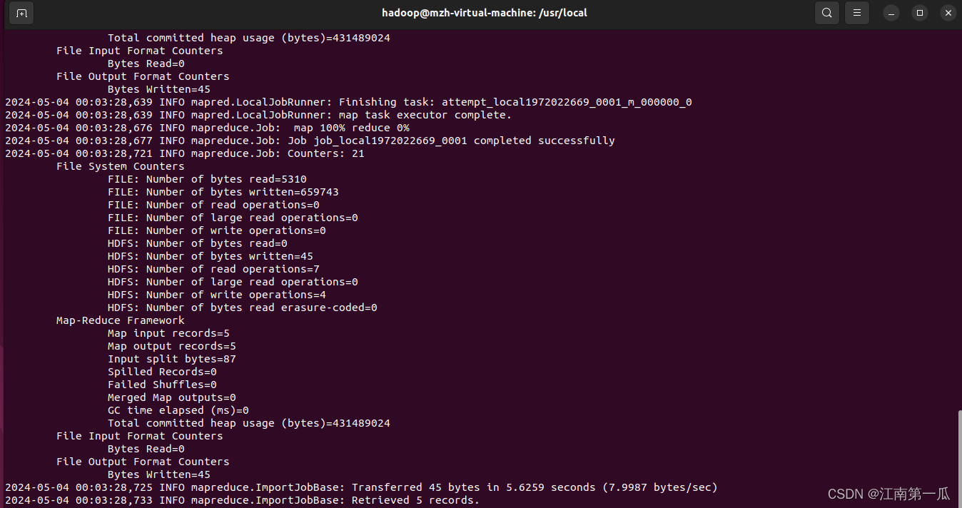Screen dimensions: 962x508
Task: Open the terminal search function
Action: (x=826, y=13)
